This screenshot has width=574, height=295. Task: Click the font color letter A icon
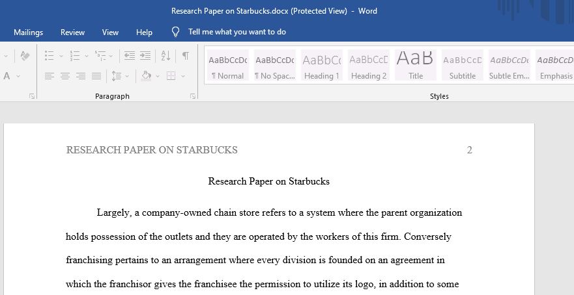click(7, 76)
